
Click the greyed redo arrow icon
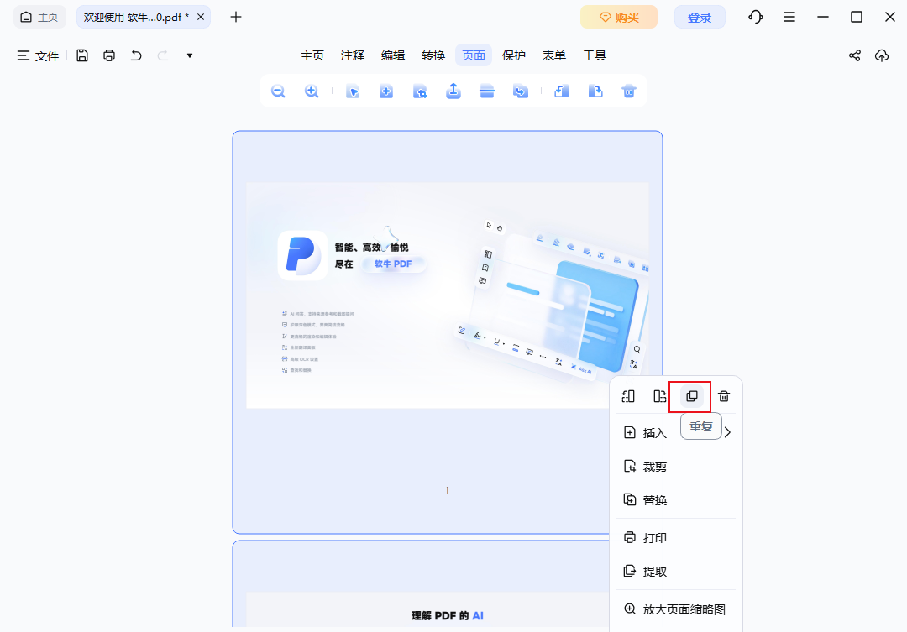coord(163,55)
